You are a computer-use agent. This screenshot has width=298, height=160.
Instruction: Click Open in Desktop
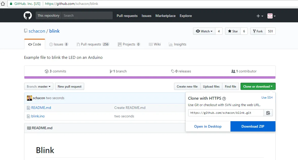click(x=208, y=126)
